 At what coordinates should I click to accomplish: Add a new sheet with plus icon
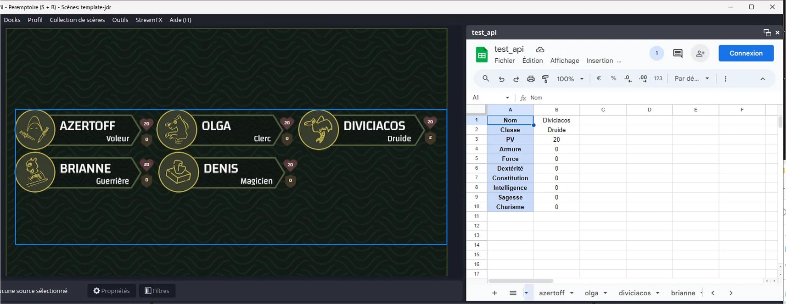[x=494, y=293]
